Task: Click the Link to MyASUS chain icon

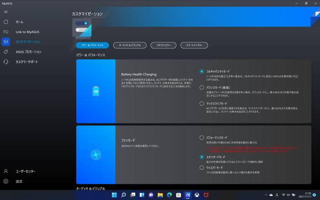Action: 5,32
